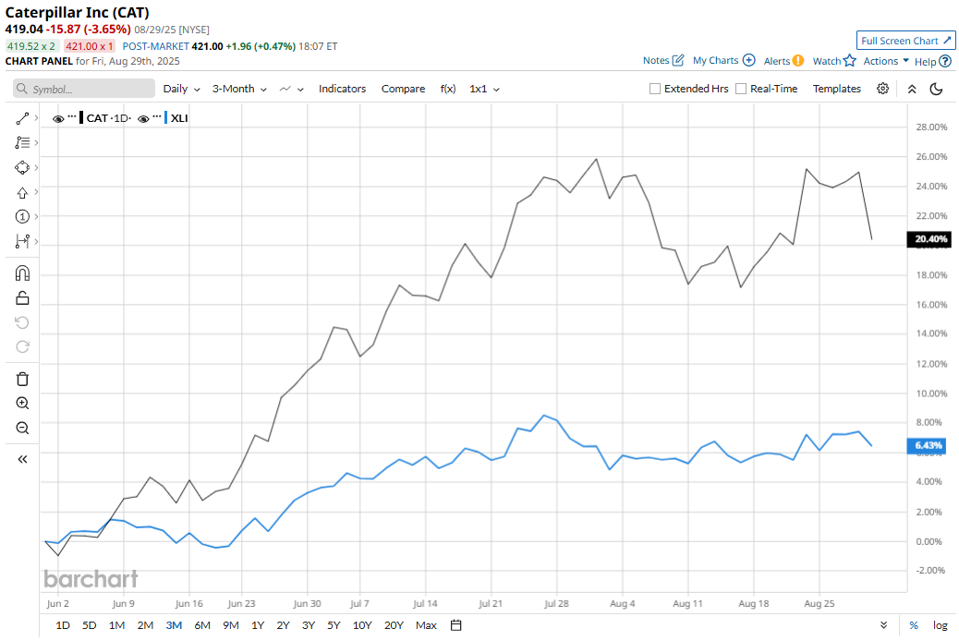This screenshot has width=959, height=641.
Task: Click the 20.40% CAT price label
Action: point(929,239)
